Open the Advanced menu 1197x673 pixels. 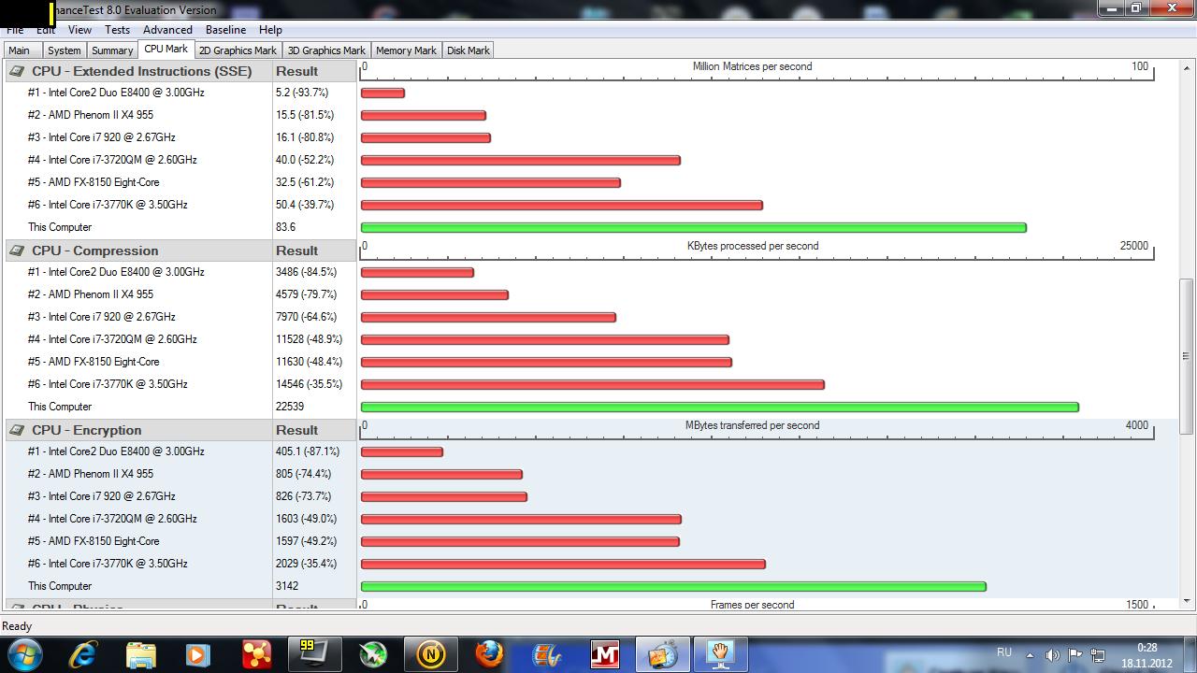(x=167, y=30)
